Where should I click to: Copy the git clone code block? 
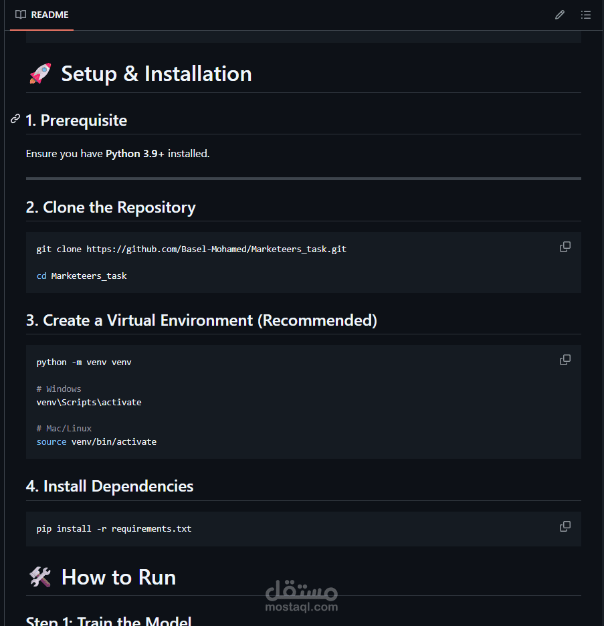tap(565, 247)
